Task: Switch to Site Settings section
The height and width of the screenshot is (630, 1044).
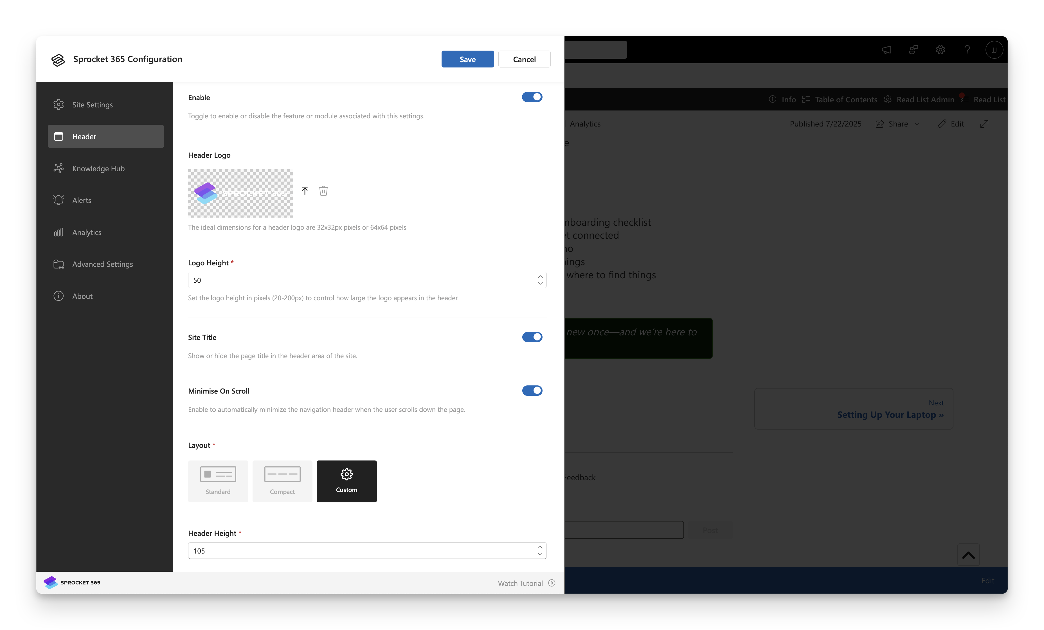Action: [92, 105]
